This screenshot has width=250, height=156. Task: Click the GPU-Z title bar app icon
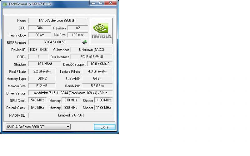point(5,4)
